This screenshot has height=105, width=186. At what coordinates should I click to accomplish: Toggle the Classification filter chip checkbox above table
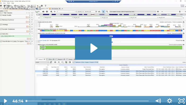point(74,62)
